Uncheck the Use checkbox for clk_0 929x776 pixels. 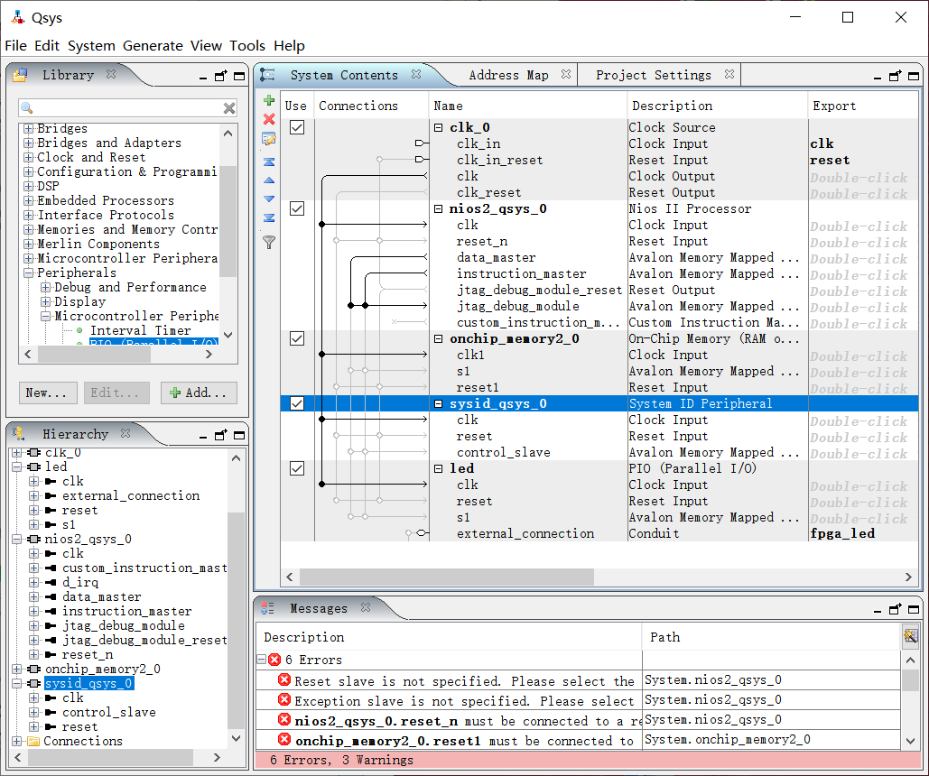296,128
